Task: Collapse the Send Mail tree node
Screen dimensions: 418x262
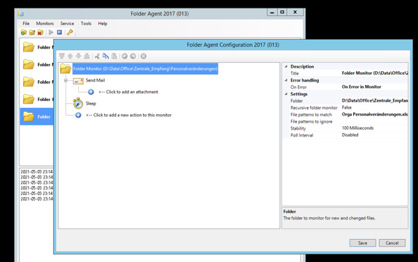Action: point(66,80)
